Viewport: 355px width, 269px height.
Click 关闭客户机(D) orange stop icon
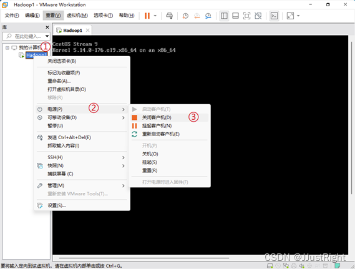135,117
